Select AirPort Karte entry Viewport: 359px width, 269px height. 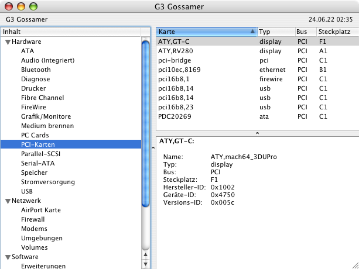click(x=41, y=211)
